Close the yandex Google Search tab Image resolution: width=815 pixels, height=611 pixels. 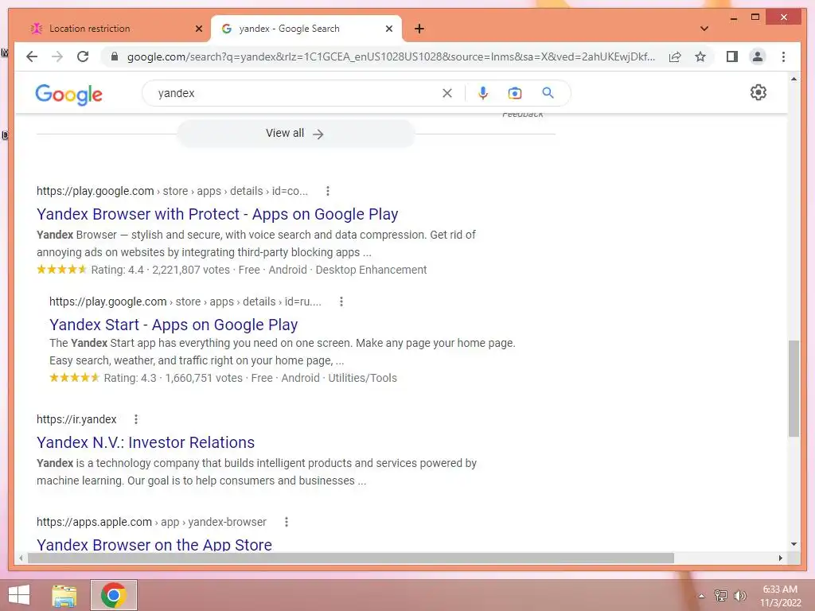388,29
